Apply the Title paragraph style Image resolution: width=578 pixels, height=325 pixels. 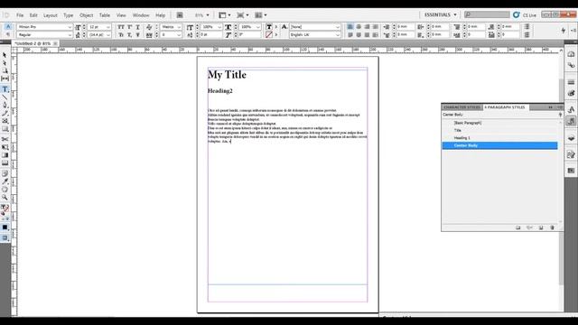pos(499,130)
